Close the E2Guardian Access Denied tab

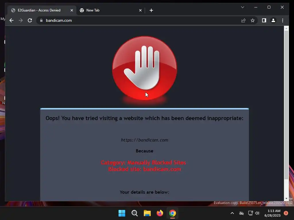(71, 10)
